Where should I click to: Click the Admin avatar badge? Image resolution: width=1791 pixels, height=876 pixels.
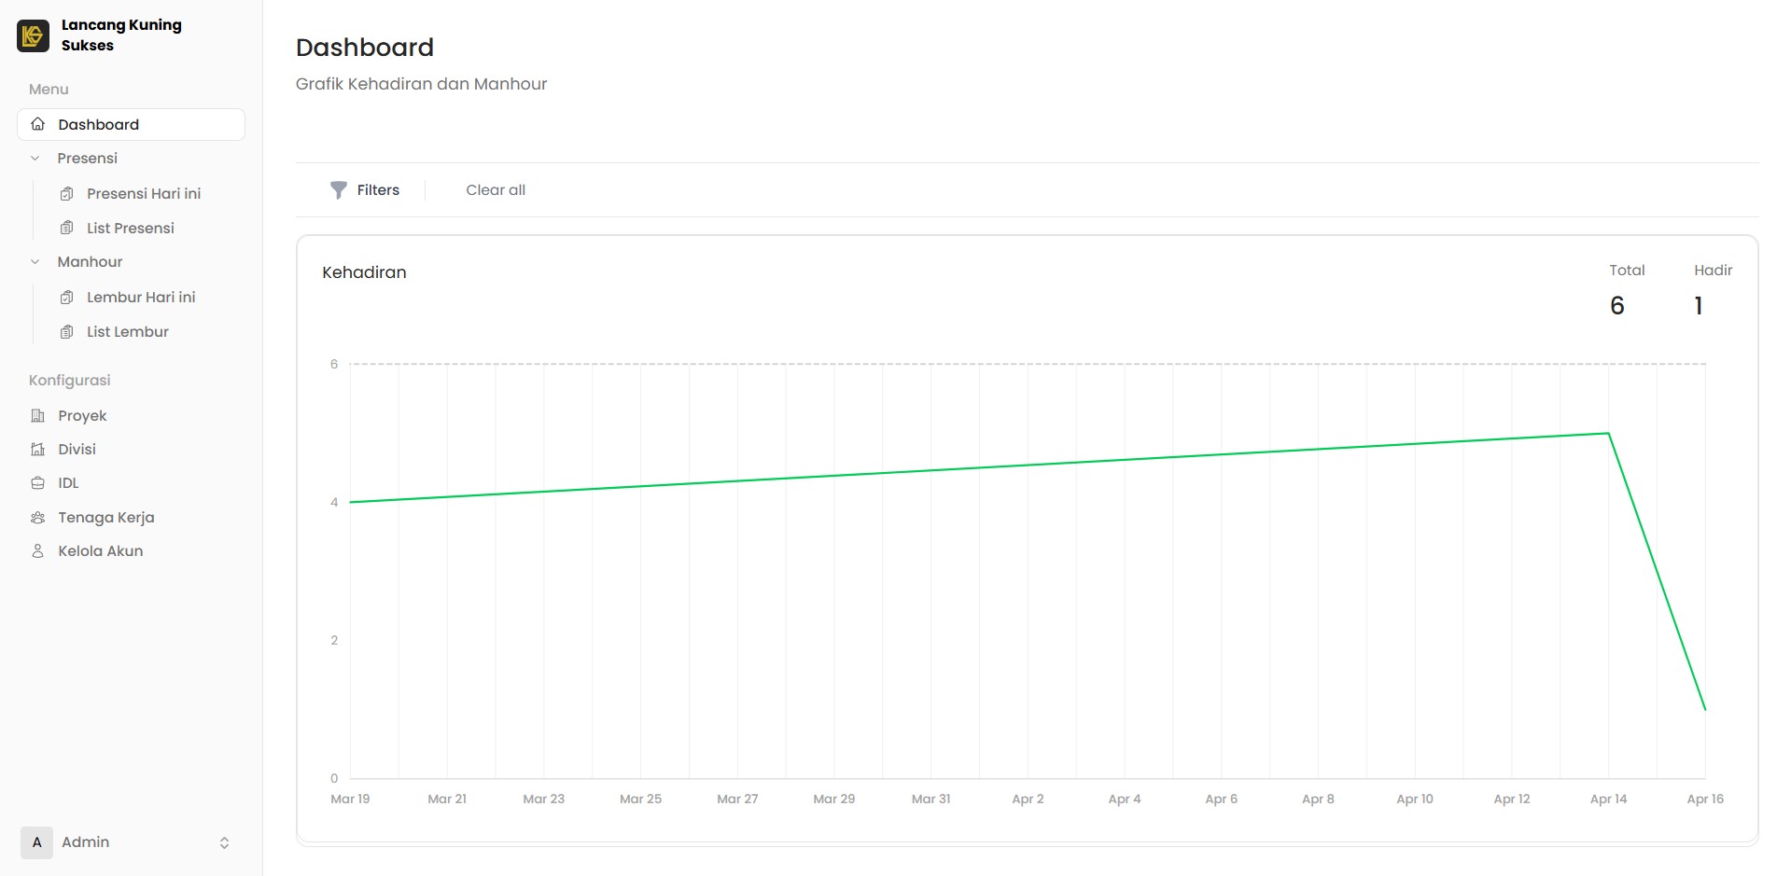pyautogui.click(x=36, y=842)
